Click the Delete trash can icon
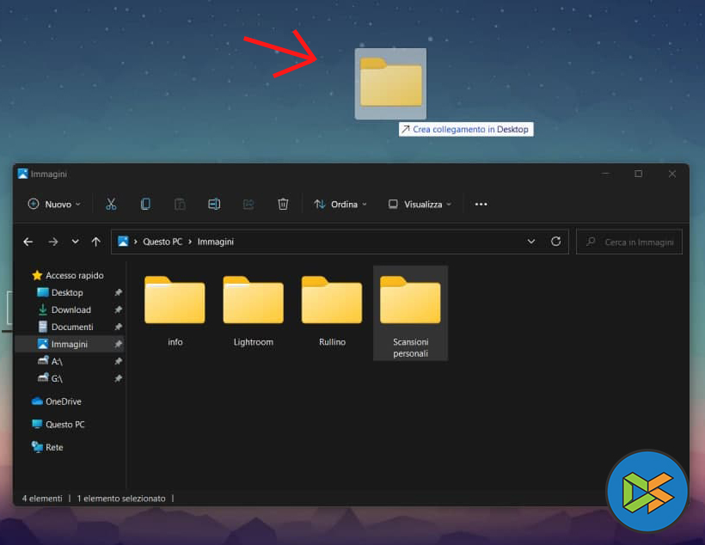This screenshot has height=545, width=705. pyautogui.click(x=283, y=205)
